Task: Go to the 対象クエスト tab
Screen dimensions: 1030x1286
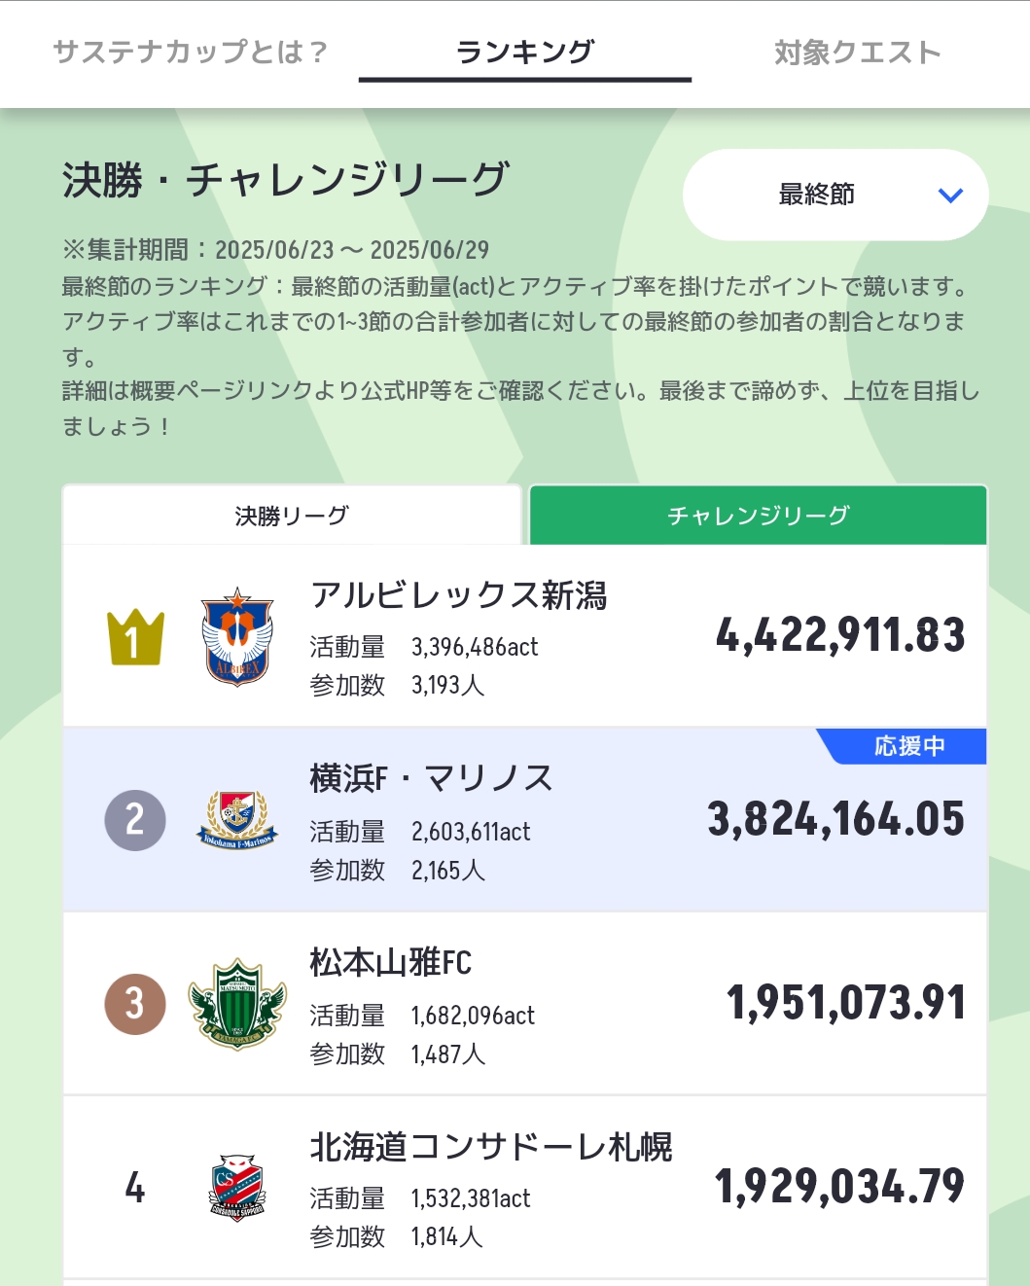Action: pos(858,52)
